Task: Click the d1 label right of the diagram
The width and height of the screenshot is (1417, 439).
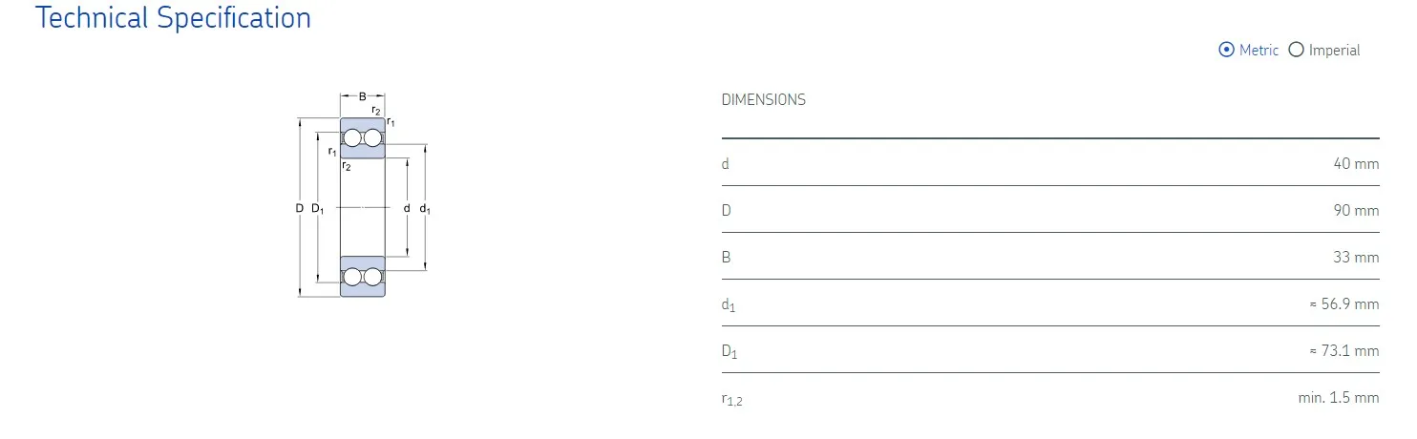Action: point(425,209)
